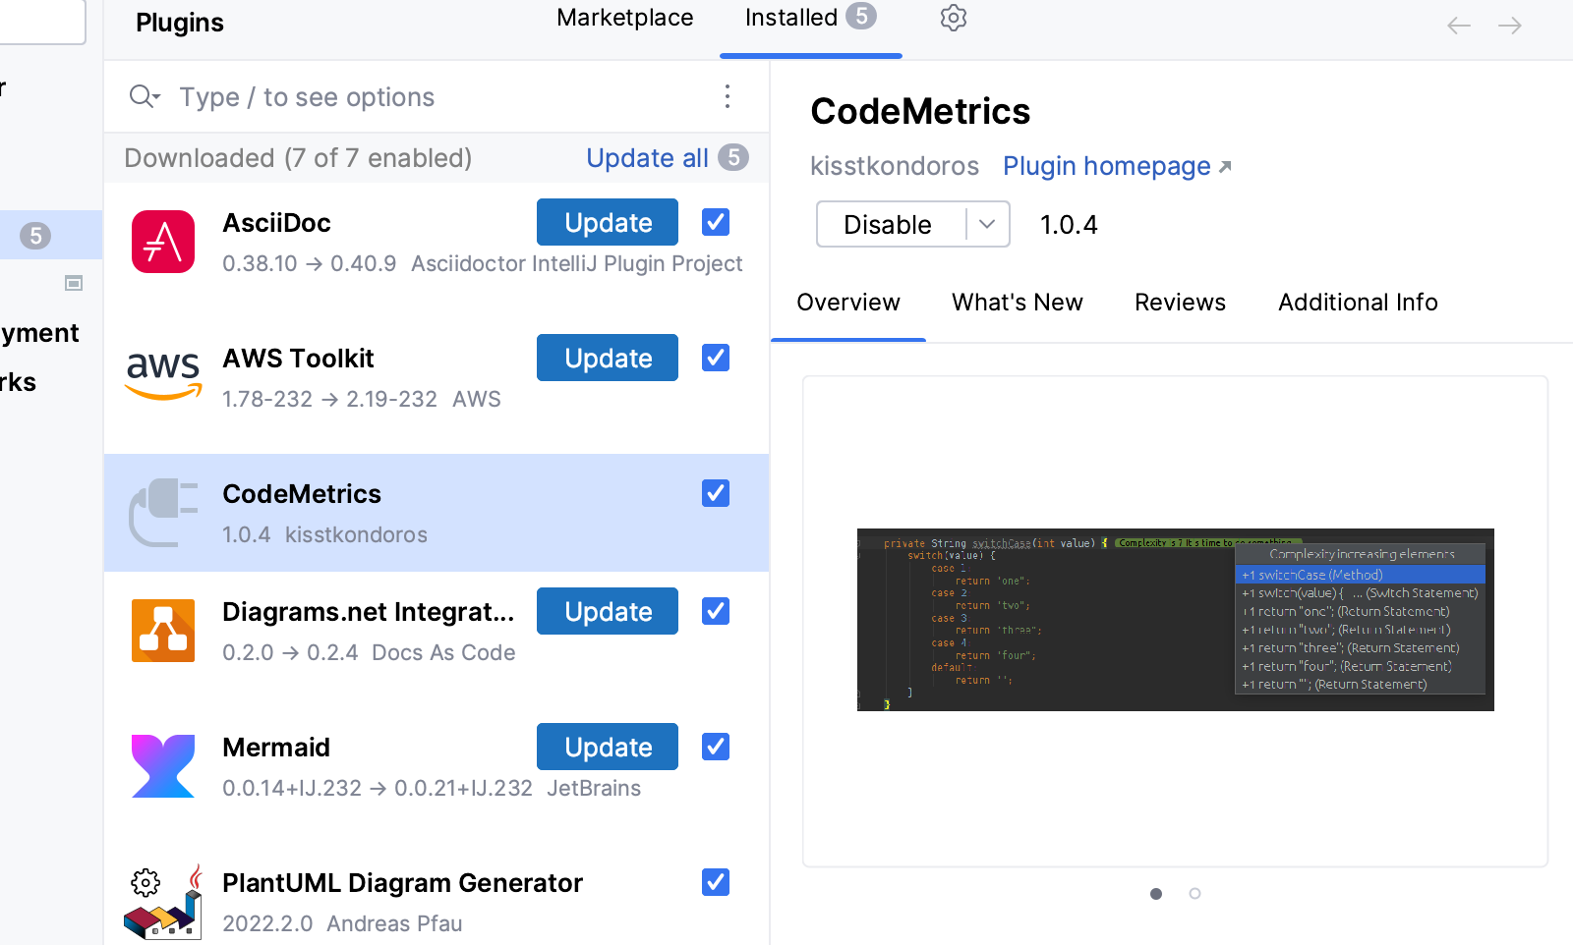Open the Plugin homepage link
The image size is (1573, 945).
1117,166
